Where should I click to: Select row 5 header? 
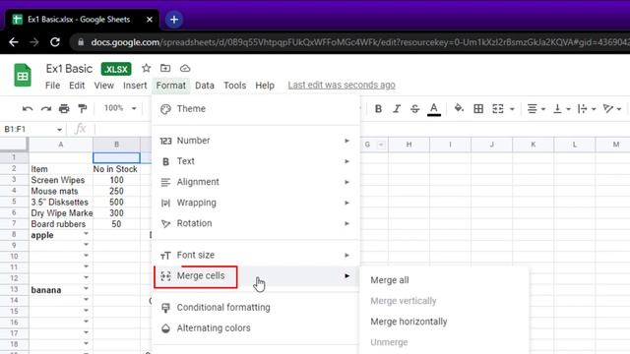click(x=14, y=202)
